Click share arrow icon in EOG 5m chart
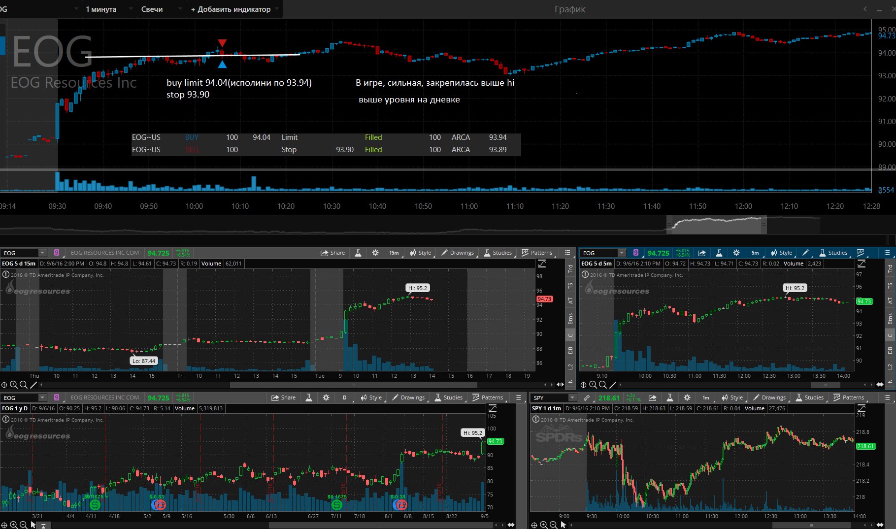896x529 pixels. click(x=701, y=253)
